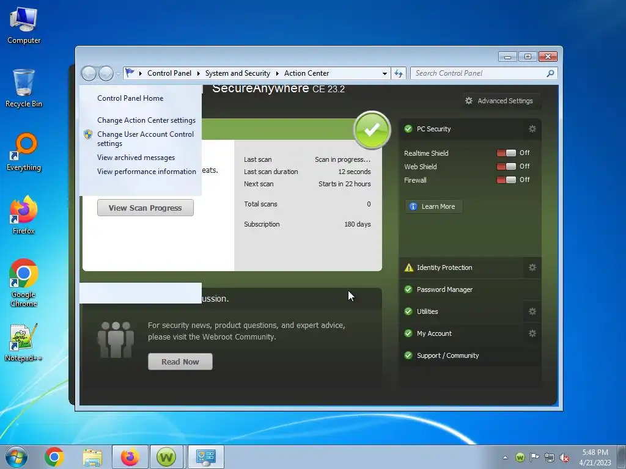The height and width of the screenshot is (469, 626).
Task: Open Change Action Center settings link
Action: point(146,120)
